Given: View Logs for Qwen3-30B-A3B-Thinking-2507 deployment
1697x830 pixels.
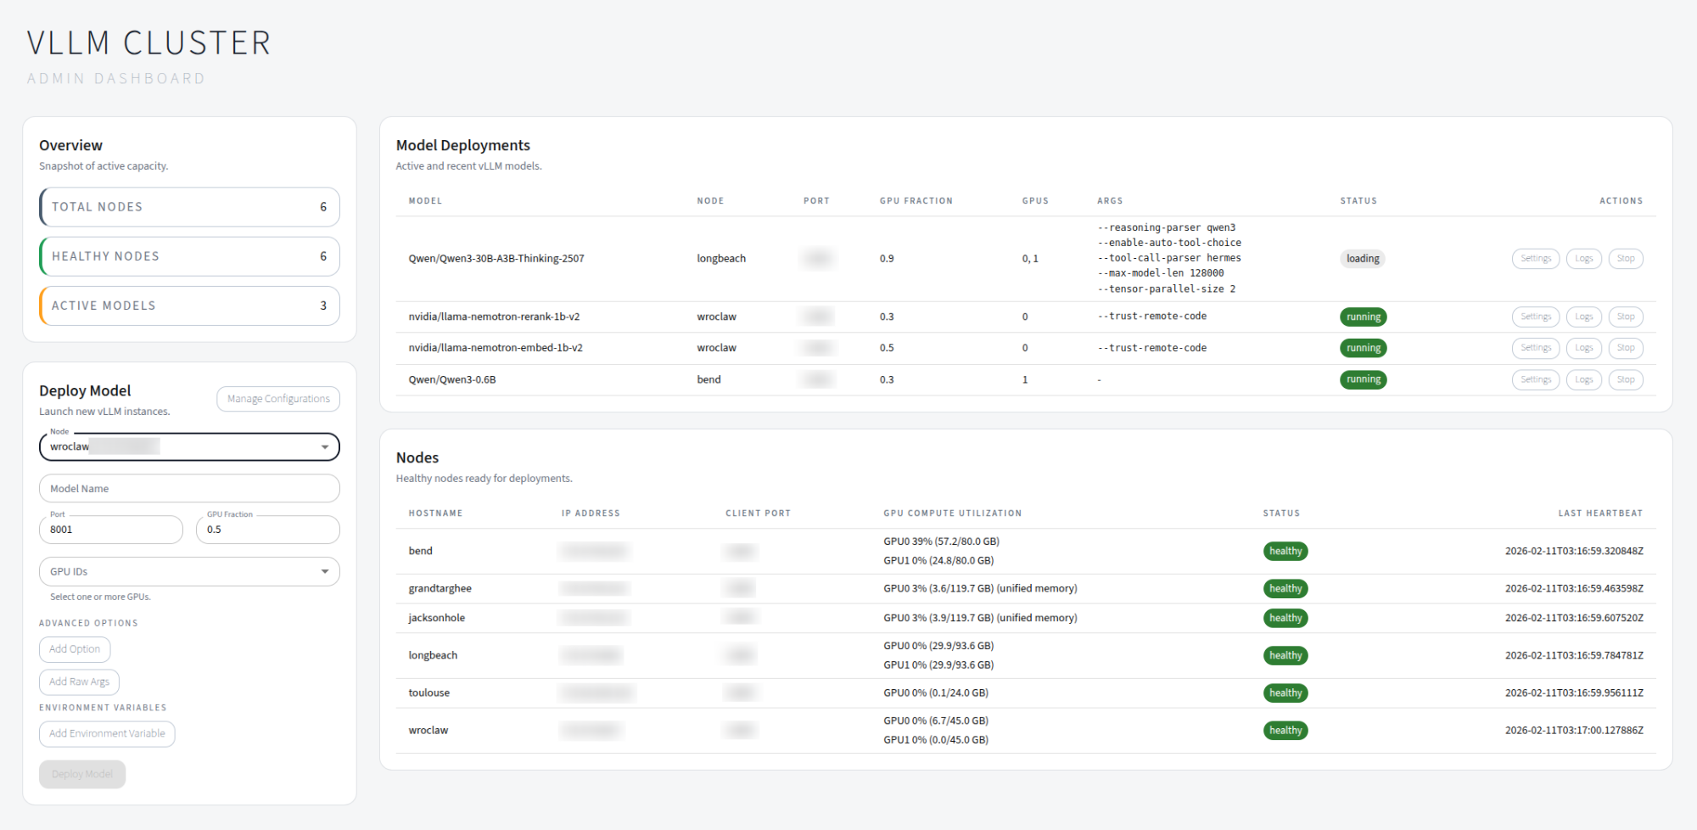Looking at the screenshot, I should pos(1583,259).
